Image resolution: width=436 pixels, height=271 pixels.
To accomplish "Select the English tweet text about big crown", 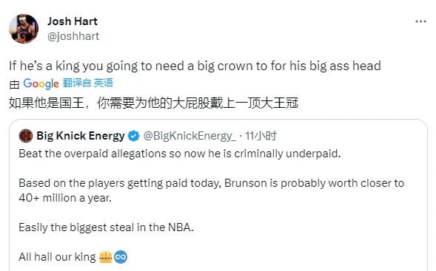I will tap(195, 66).
